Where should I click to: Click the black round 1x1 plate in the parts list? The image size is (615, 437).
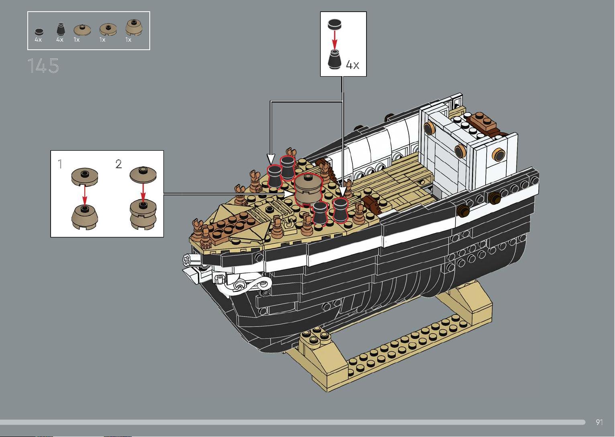39,32
